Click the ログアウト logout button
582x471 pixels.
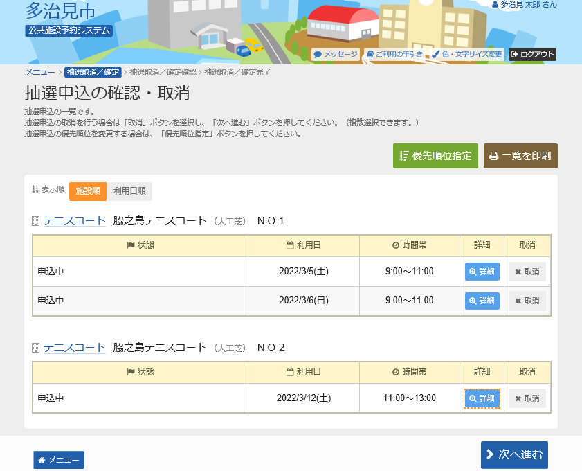532,54
